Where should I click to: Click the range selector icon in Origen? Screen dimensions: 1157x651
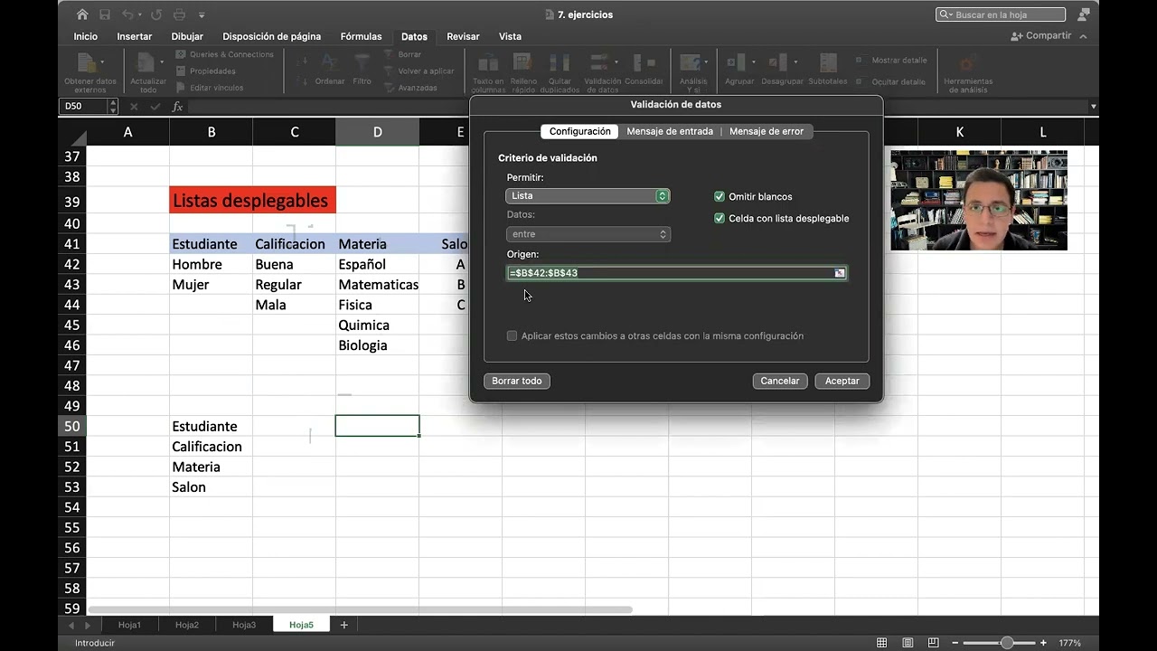click(x=840, y=273)
